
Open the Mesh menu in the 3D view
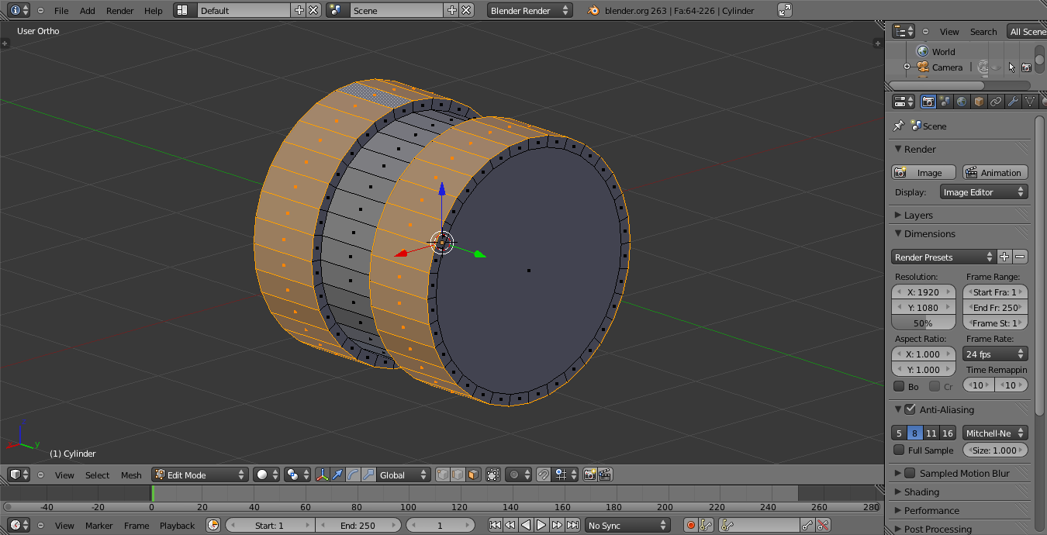(x=131, y=475)
